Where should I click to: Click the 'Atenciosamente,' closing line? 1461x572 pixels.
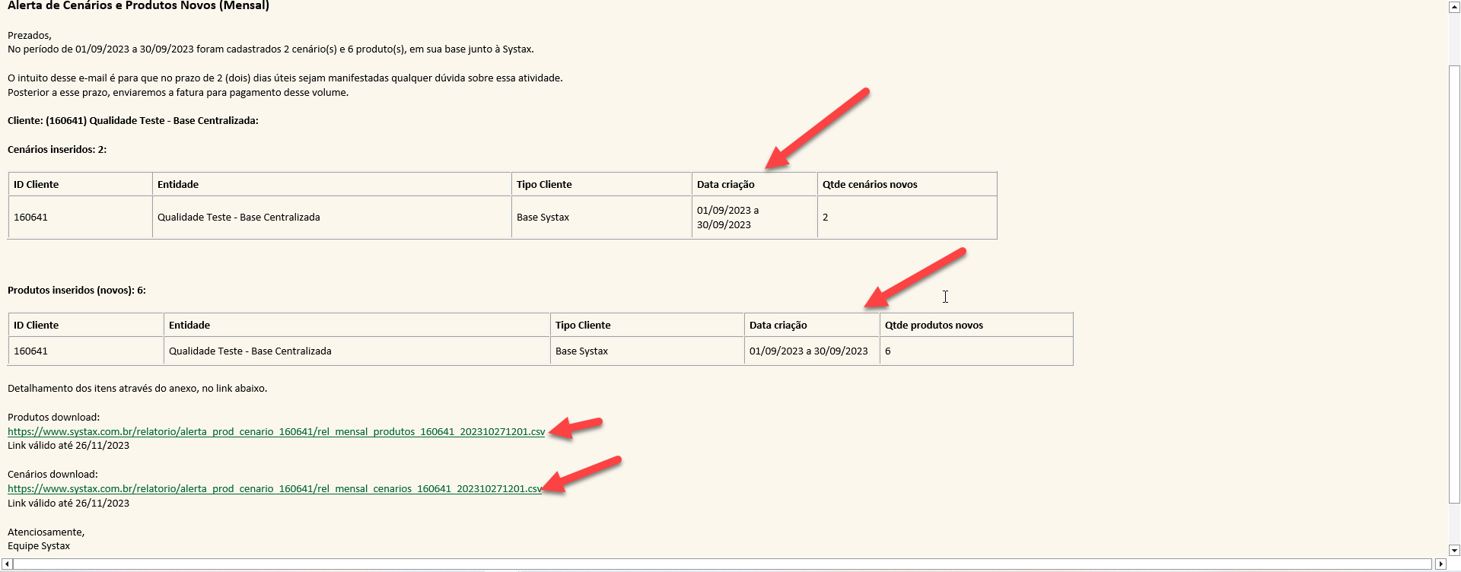coord(46,532)
